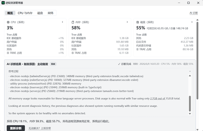
Task: Maximize the 进程资源管理器 window
Action: coord(189,3)
